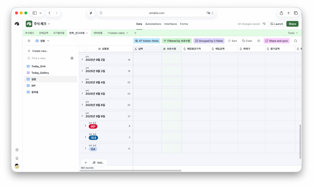Click the add table plus icon

click(x=135, y=33)
